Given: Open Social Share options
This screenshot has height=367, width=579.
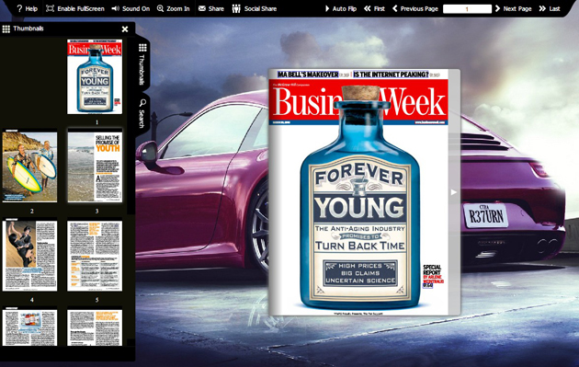Looking at the screenshot, I should pyautogui.click(x=255, y=8).
